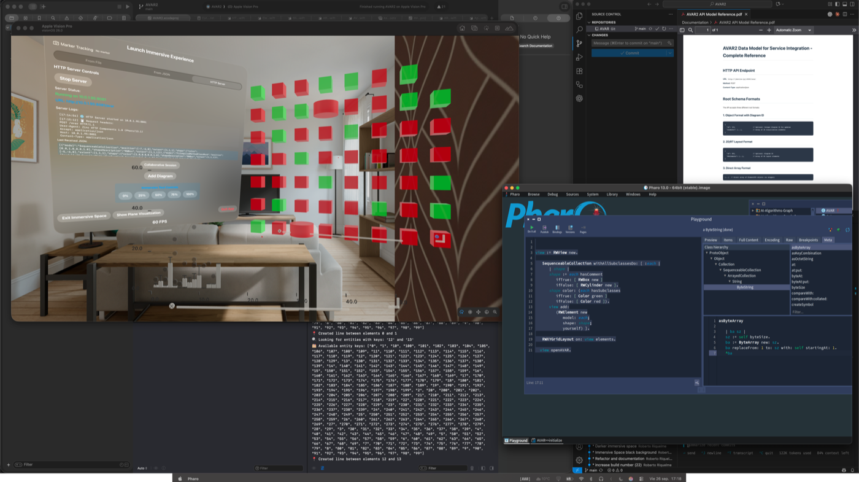Click the Commit button in Source Control
859x482 pixels.
[629, 53]
